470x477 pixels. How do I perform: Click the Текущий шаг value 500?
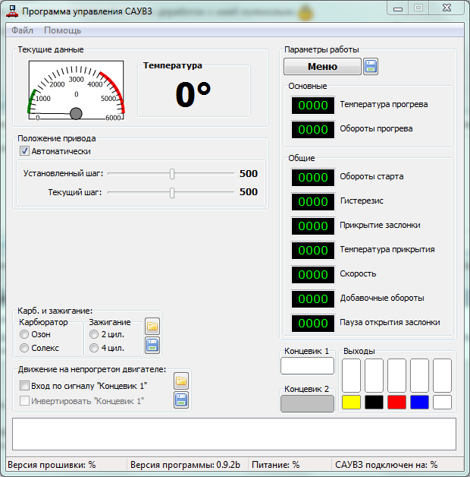pos(249,191)
